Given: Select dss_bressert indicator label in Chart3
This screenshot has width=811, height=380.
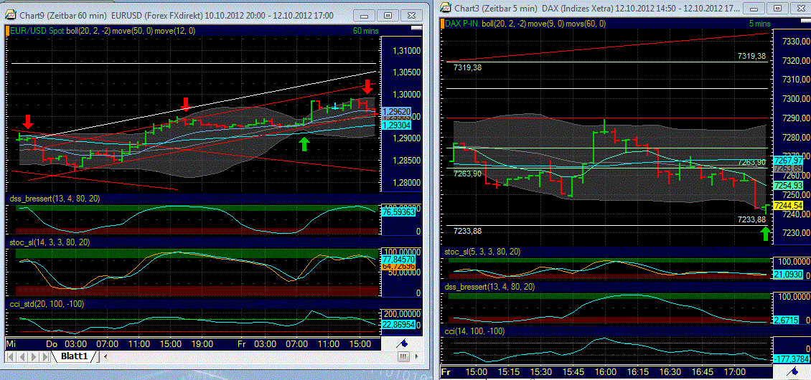Looking at the screenshot, I should pyautogui.click(x=490, y=286).
